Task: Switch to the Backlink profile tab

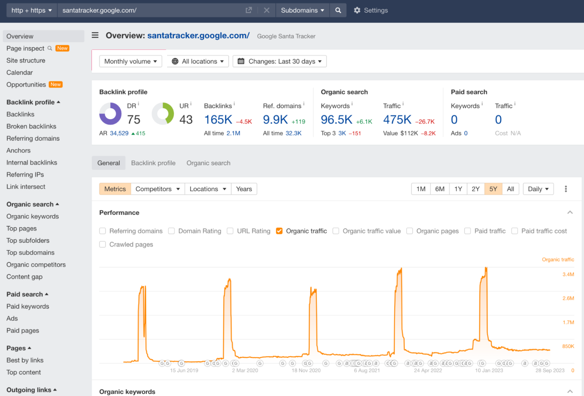Action: coord(153,163)
